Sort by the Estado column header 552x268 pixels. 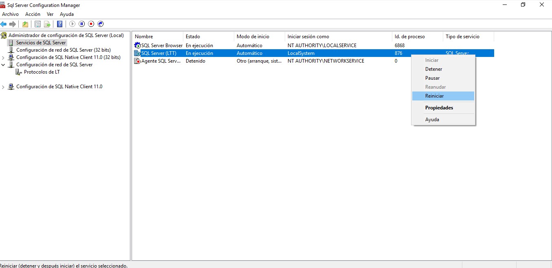[x=209, y=37]
